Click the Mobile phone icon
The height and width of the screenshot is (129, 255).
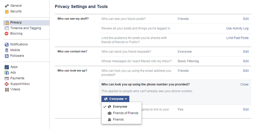[x=7, y=50]
